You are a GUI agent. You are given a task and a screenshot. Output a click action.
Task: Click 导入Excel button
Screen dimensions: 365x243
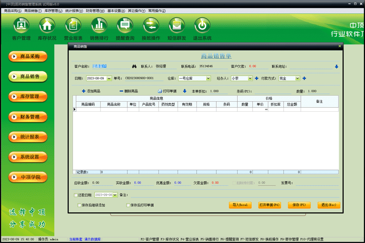pyautogui.click(x=240, y=205)
